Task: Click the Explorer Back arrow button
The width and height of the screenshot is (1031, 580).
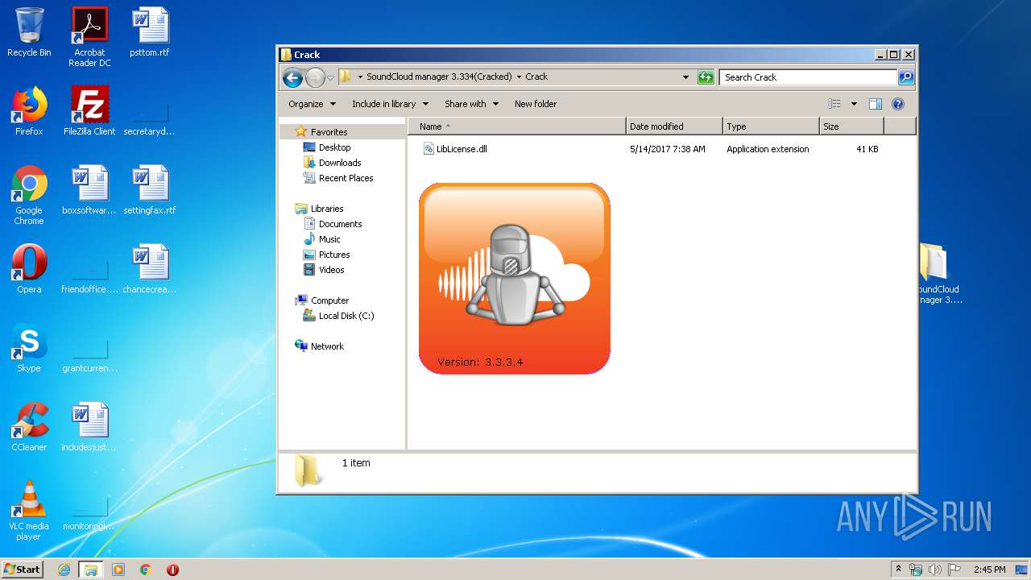Action: click(292, 77)
